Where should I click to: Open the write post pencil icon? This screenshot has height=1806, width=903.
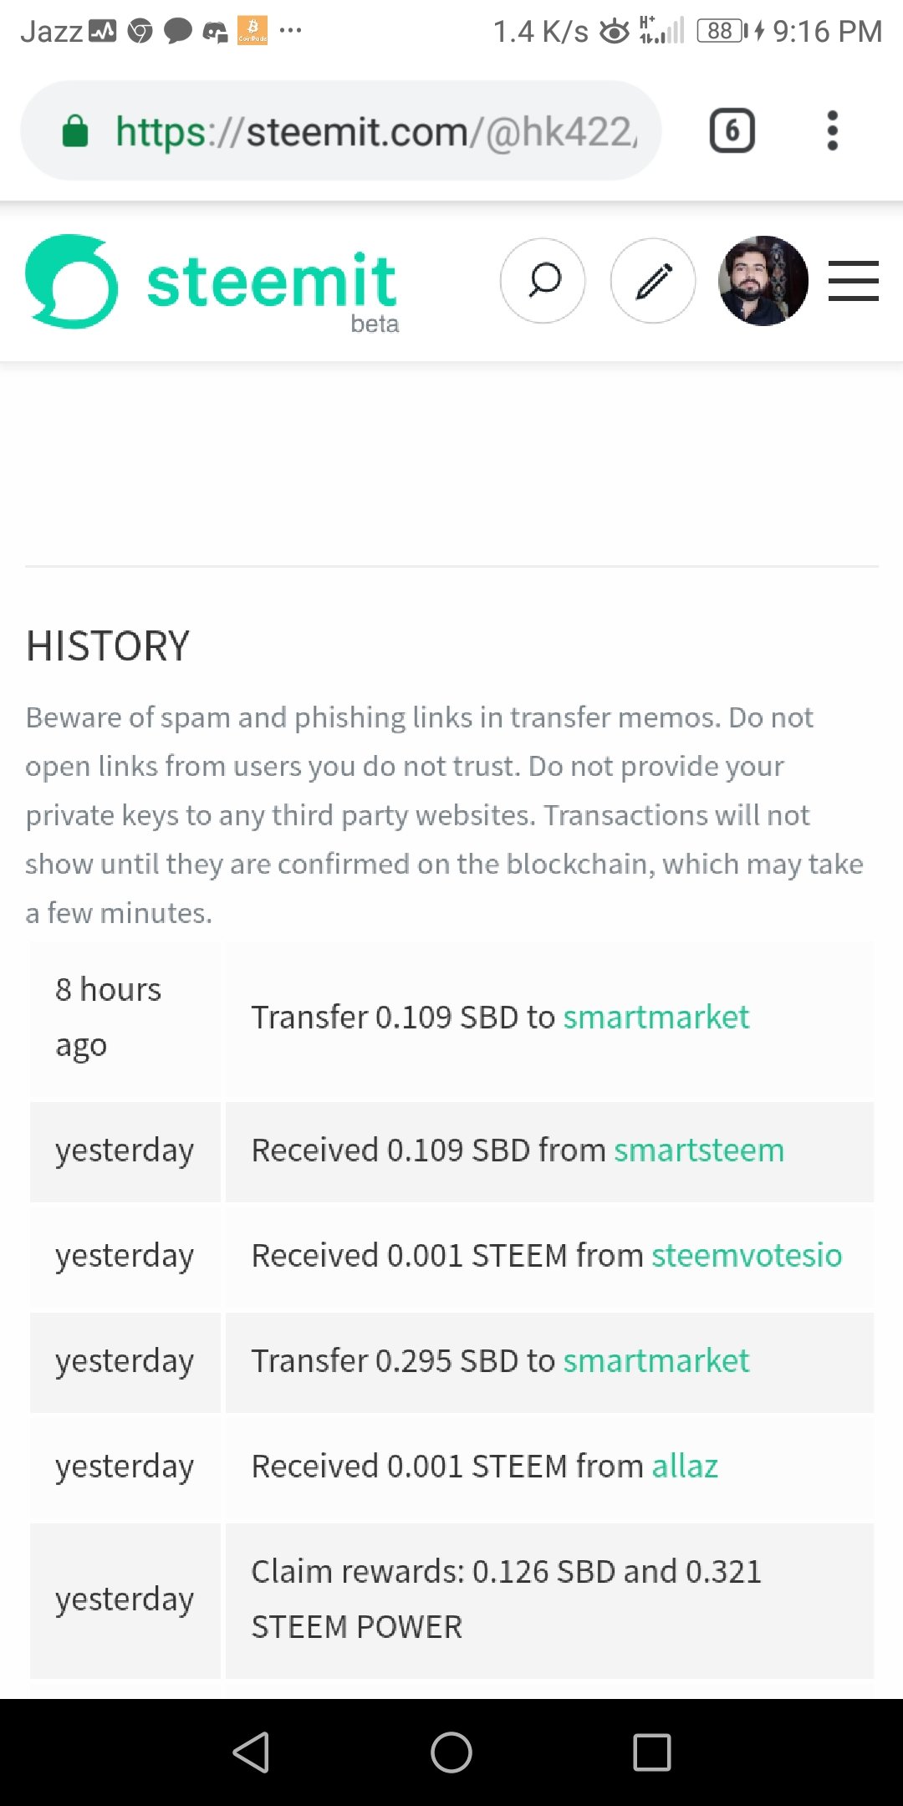(653, 281)
